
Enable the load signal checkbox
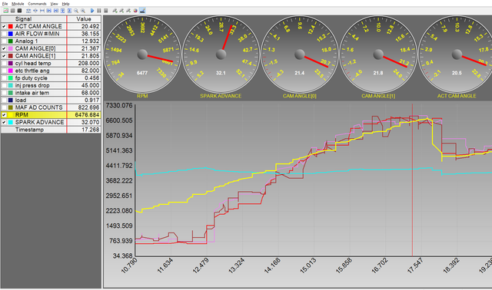(x=4, y=101)
